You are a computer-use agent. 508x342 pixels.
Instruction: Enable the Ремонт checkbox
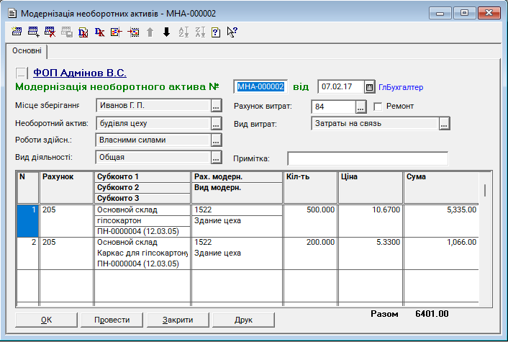pyautogui.click(x=378, y=107)
